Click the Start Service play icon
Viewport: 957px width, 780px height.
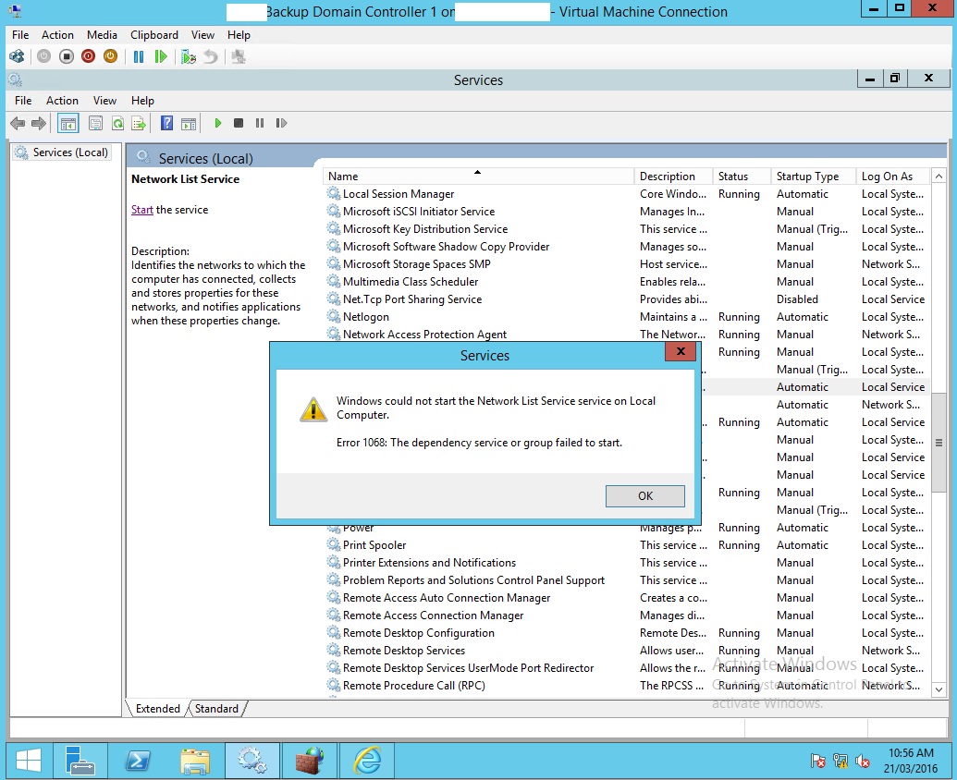coord(216,123)
